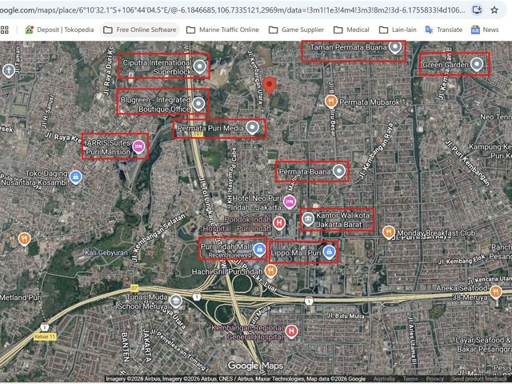Click the Puri Indah Mall shopping marker
Viewport: 512px width, 384px height.
tap(259, 249)
